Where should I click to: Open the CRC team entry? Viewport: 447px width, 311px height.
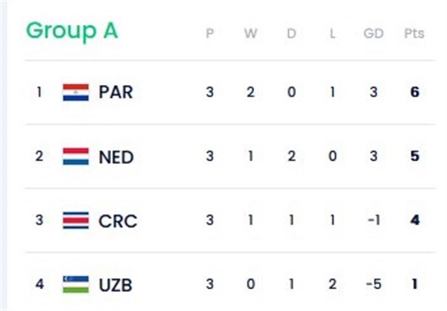[117, 221]
